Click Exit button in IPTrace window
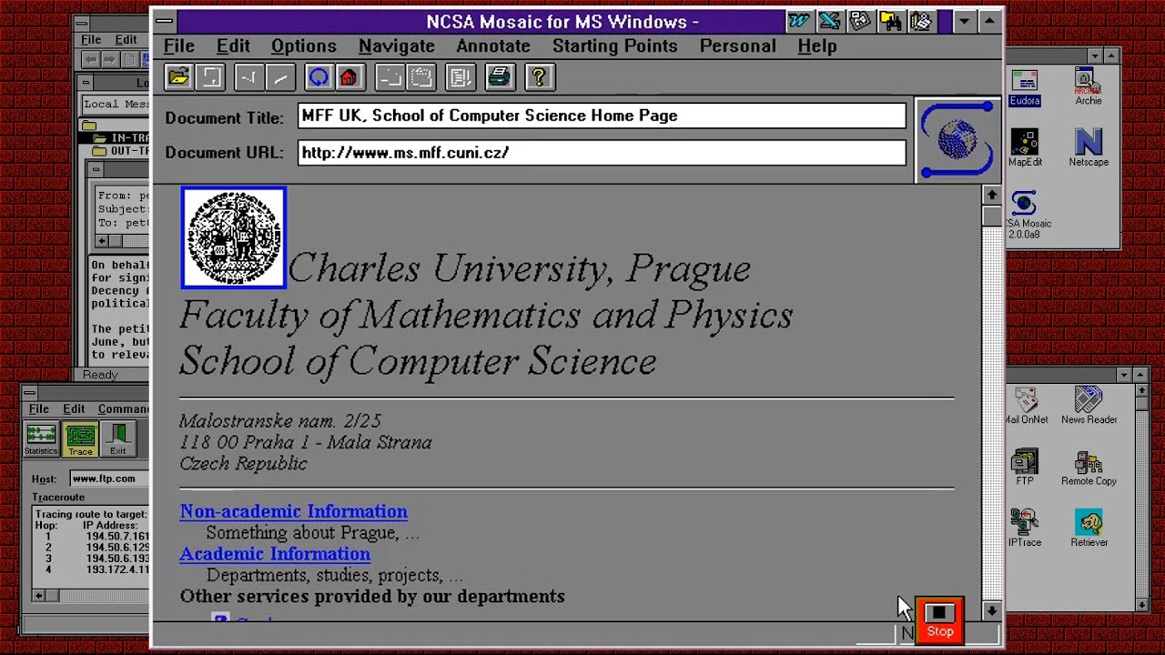Screen dimensions: 1165x655 [118, 438]
